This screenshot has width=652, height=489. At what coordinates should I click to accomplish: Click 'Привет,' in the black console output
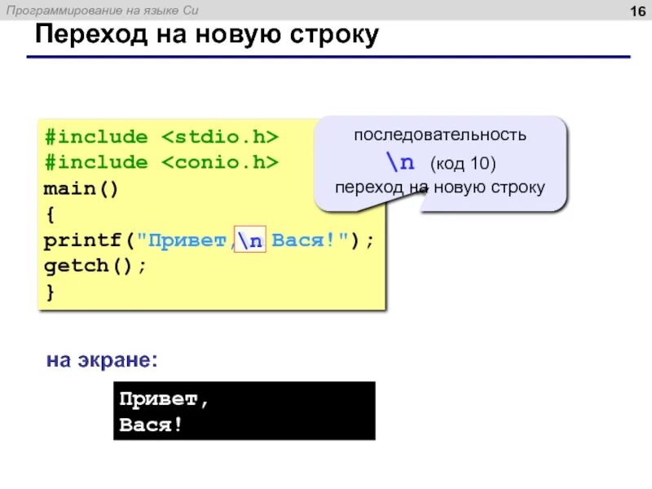(164, 399)
